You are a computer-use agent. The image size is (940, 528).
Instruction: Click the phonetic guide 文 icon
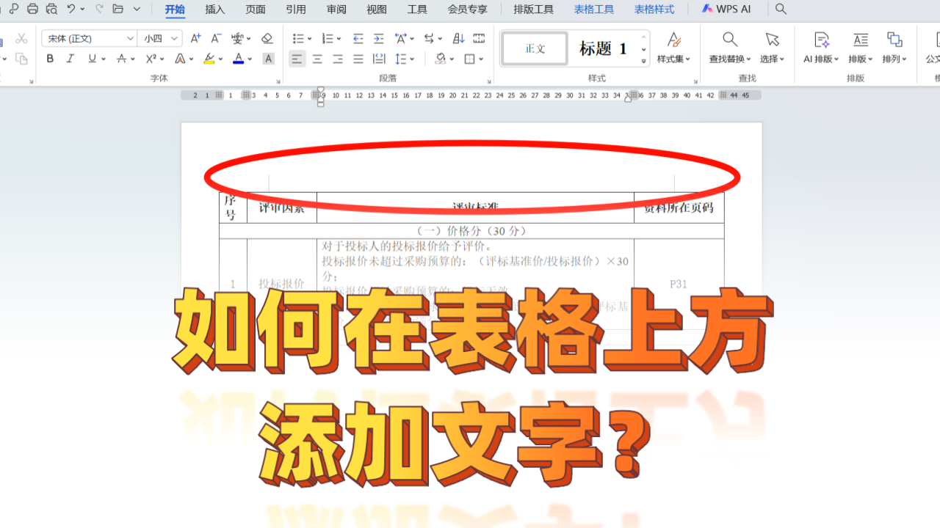(237, 38)
